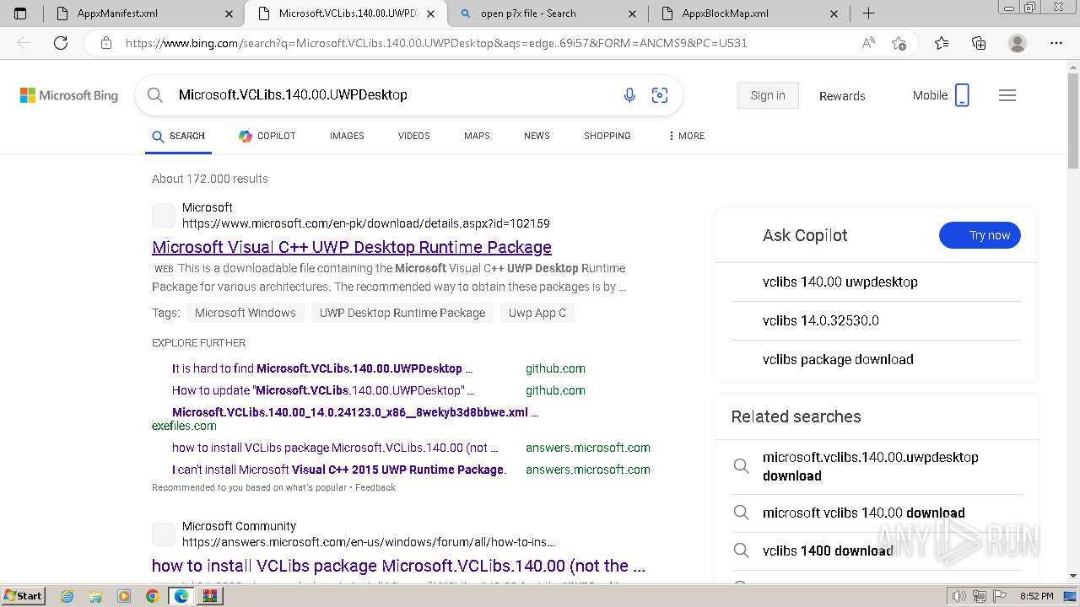Open the Favorites list icon
This screenshot has height=607, width=1080.
[942, 43]
